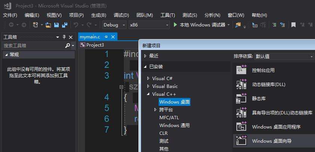The width and height of the screenshot is (315, 152).
Task: Click the New Project toolbar icon
Action: [x=36, y=25]
